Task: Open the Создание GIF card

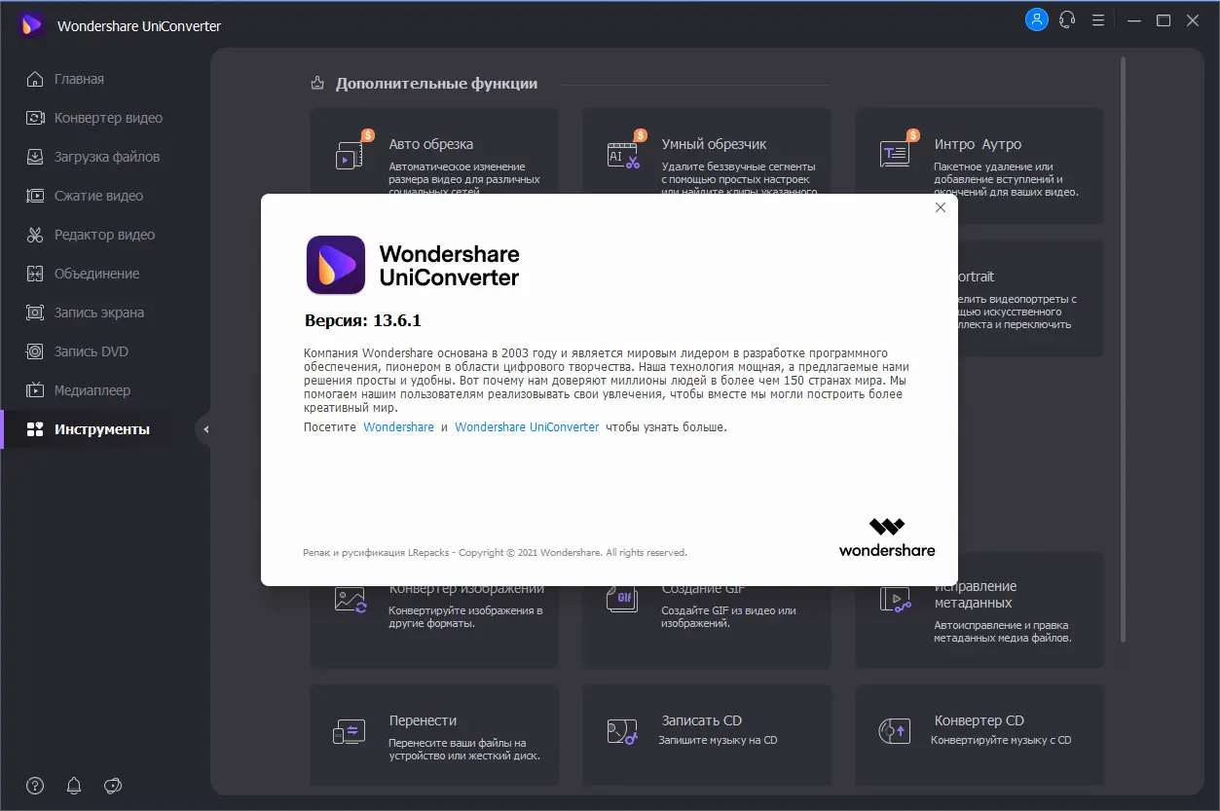Action: [x=707, y=626]
